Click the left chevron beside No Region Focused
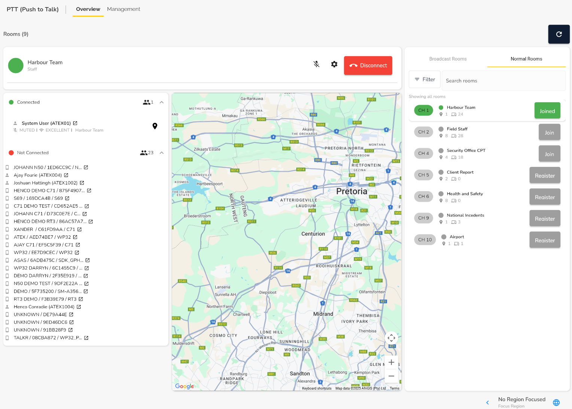This screenshot has width=572, height=409. pyautogui.click(x=487, y=402)
